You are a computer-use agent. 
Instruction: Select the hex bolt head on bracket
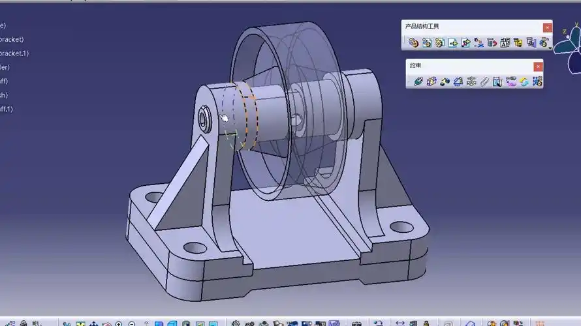204,119
